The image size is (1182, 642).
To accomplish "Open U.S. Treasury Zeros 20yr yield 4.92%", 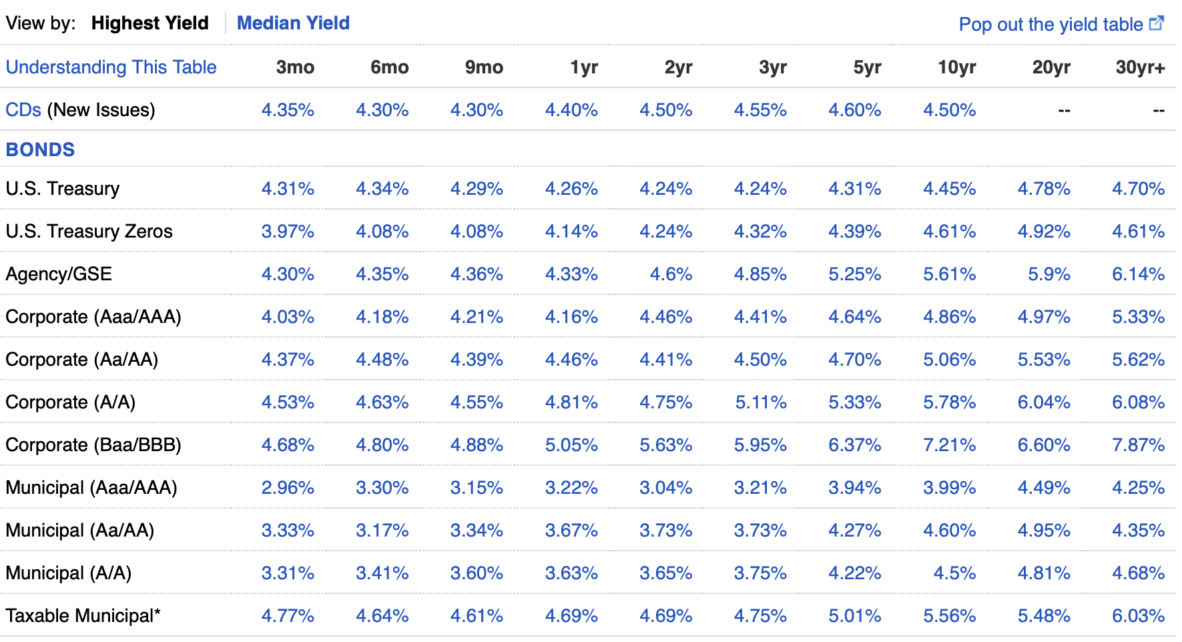I will (x=1044, y=232).
